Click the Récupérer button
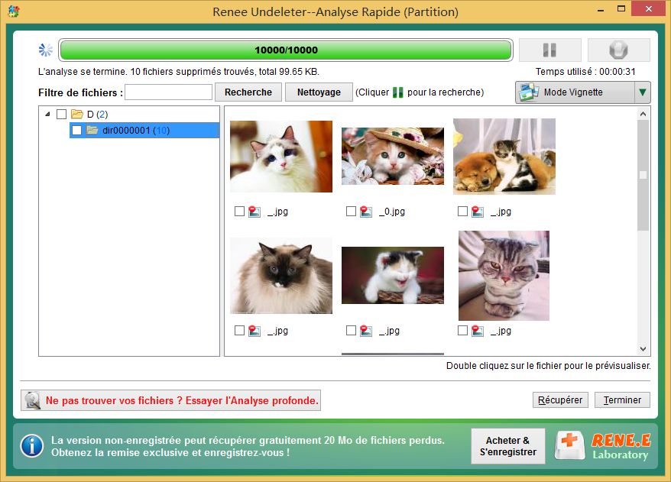671x482 pixels. [560, 400]
